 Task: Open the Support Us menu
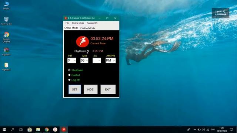click(x=92, y=23)
